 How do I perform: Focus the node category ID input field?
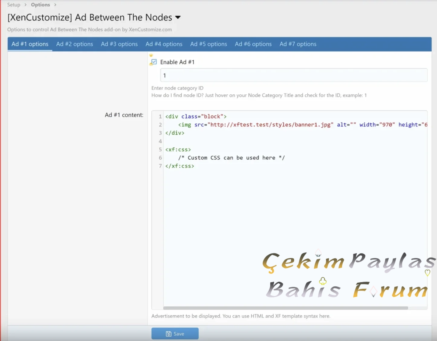point(293,75)
